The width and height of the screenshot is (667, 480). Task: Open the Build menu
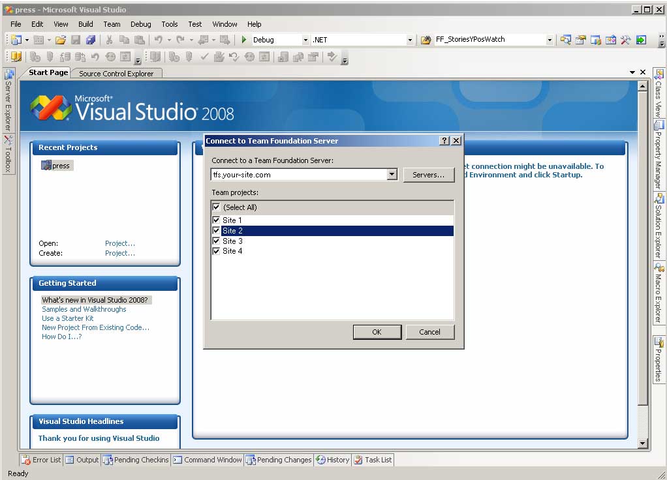point(85,24)
